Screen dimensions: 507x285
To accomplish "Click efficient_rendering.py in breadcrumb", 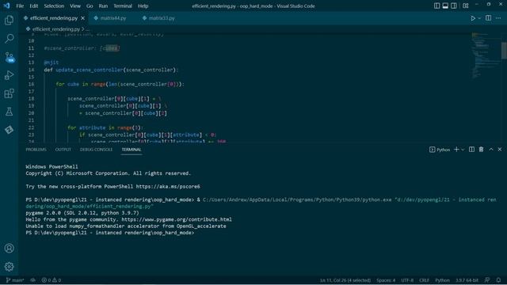I will (56, 29).
